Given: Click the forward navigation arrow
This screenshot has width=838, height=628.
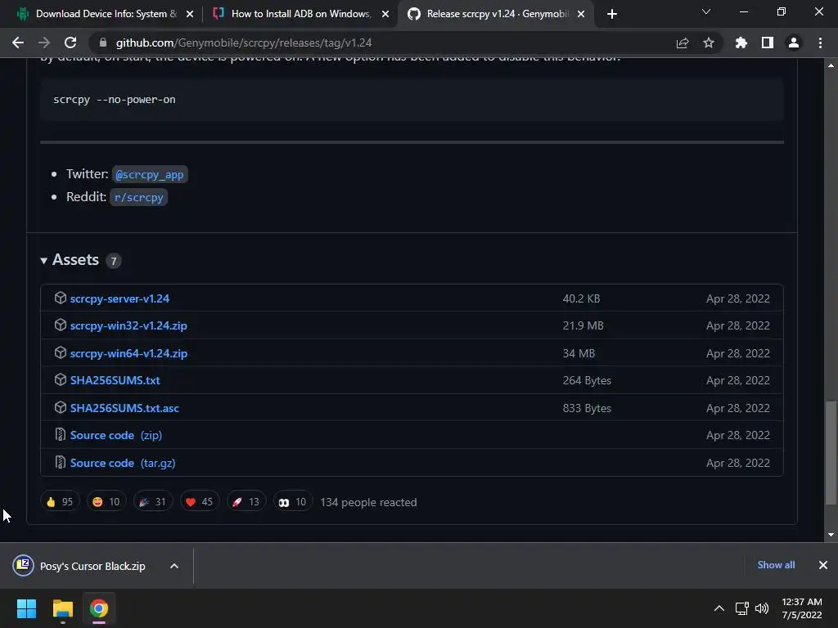Looking at the screenshot, I should [44, 43].
